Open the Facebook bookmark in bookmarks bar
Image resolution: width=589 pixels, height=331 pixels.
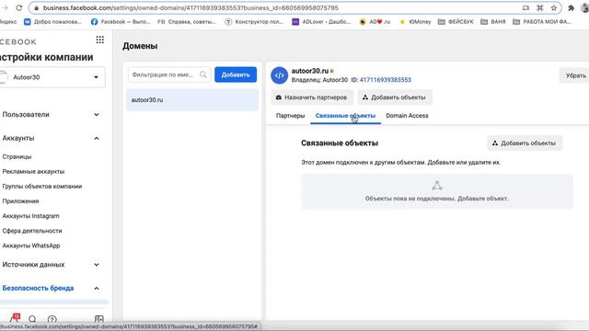pos(121,22)
